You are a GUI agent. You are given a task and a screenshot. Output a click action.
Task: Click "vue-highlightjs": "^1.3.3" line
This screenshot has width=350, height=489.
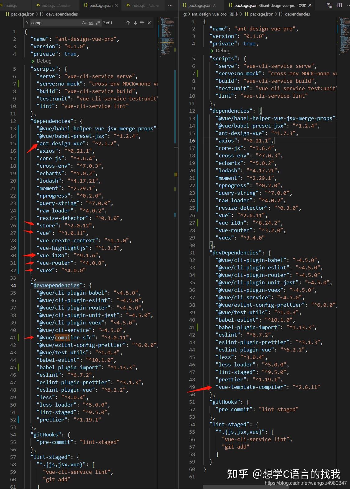pyautogui.click(x=79, y=248)
